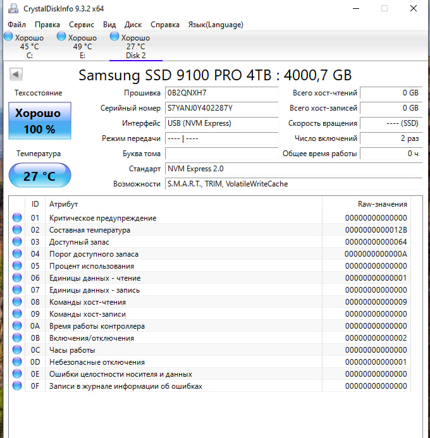Click the CrystalDiskInfo app icon in title bar

(13, 8)
